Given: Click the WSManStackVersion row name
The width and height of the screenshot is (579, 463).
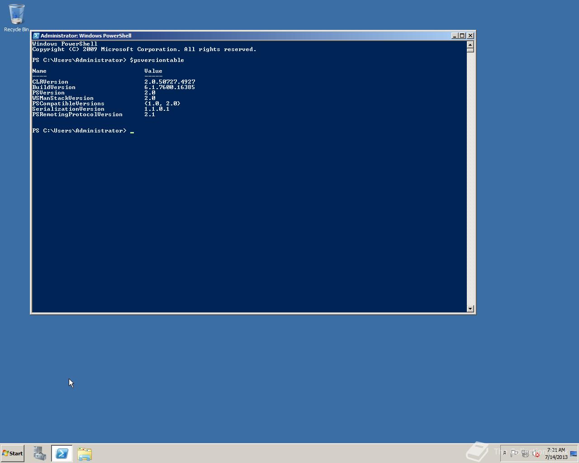Looking at the screenshot, I should coord(63,98).
